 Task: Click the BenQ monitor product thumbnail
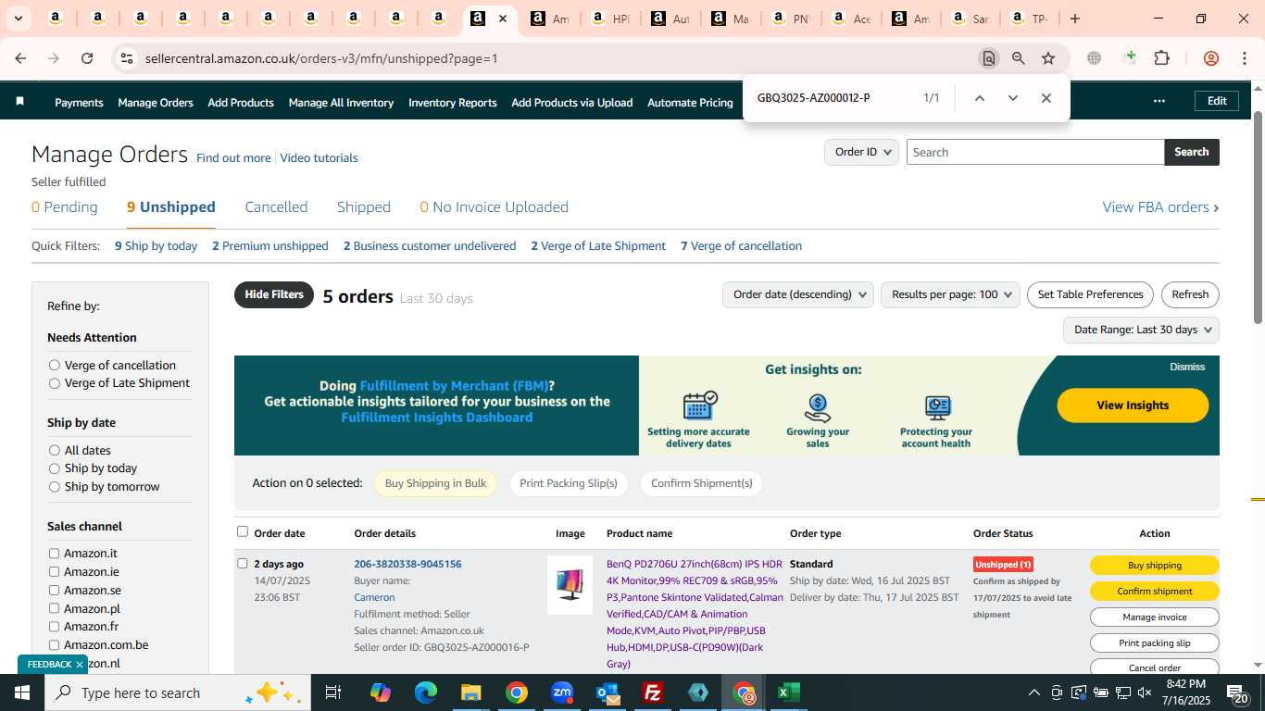coord(570,585)
